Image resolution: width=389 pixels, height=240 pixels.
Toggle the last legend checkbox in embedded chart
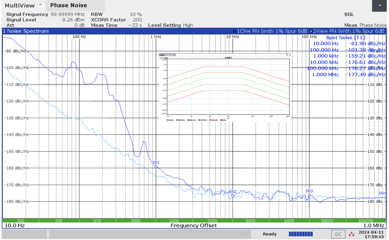point(221,120)
